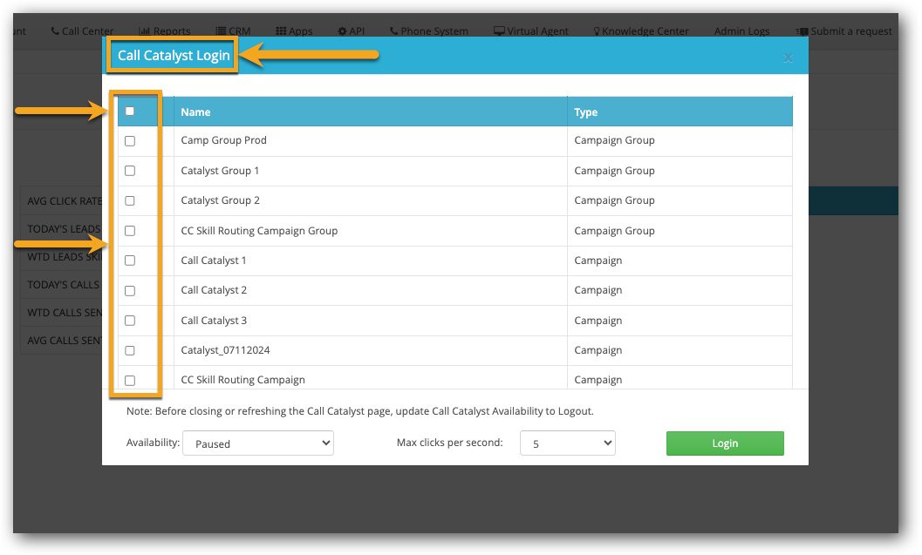
Task: Open the Availability dropdown set to Paused
Action: [258, 443]
